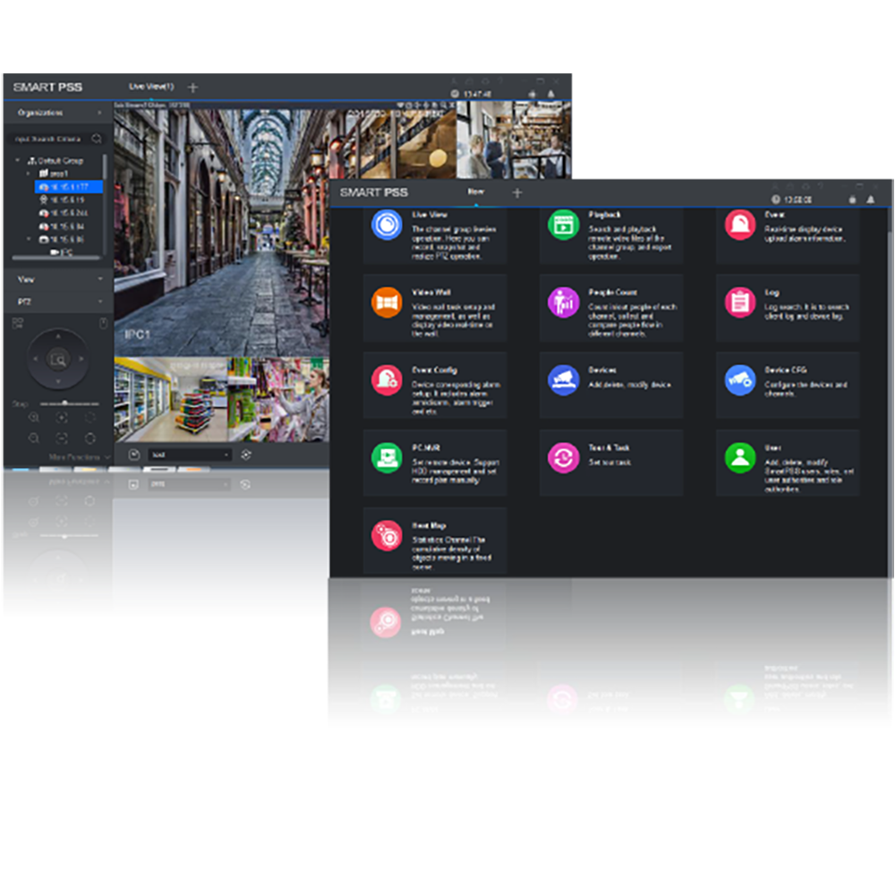Collapse the PTZ panel section
Image resolution: width=895 pixels, height=895 pixels.
tap(58, 302)
